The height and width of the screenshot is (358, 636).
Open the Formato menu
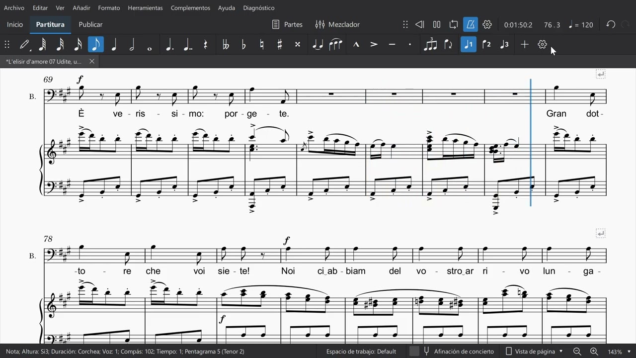(x=109, y=8)
